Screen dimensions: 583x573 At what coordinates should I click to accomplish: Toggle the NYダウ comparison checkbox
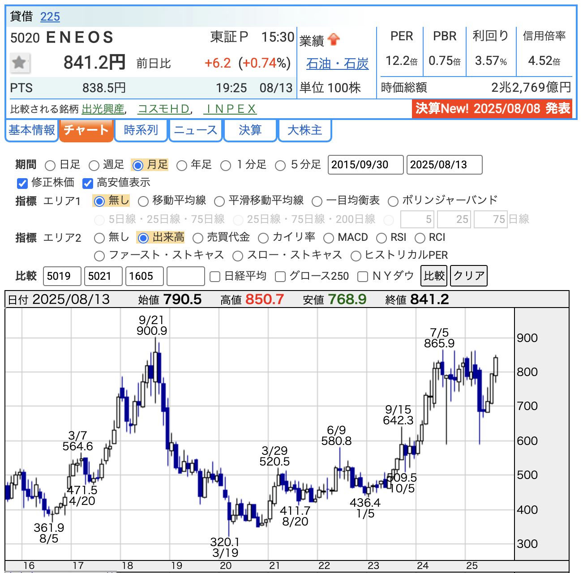pyautogui.click(x=363, y=277)
